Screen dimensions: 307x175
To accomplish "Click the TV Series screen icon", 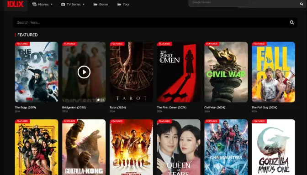I will [x=63, y=4].
